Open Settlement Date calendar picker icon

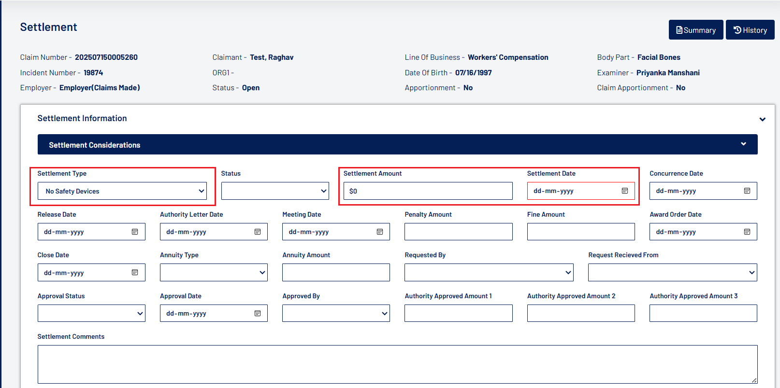click(625, 191)
